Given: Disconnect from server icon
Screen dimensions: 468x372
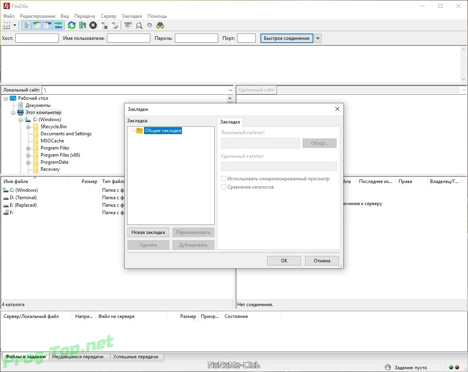Looking at the screenshot, I should coord(104,26).
